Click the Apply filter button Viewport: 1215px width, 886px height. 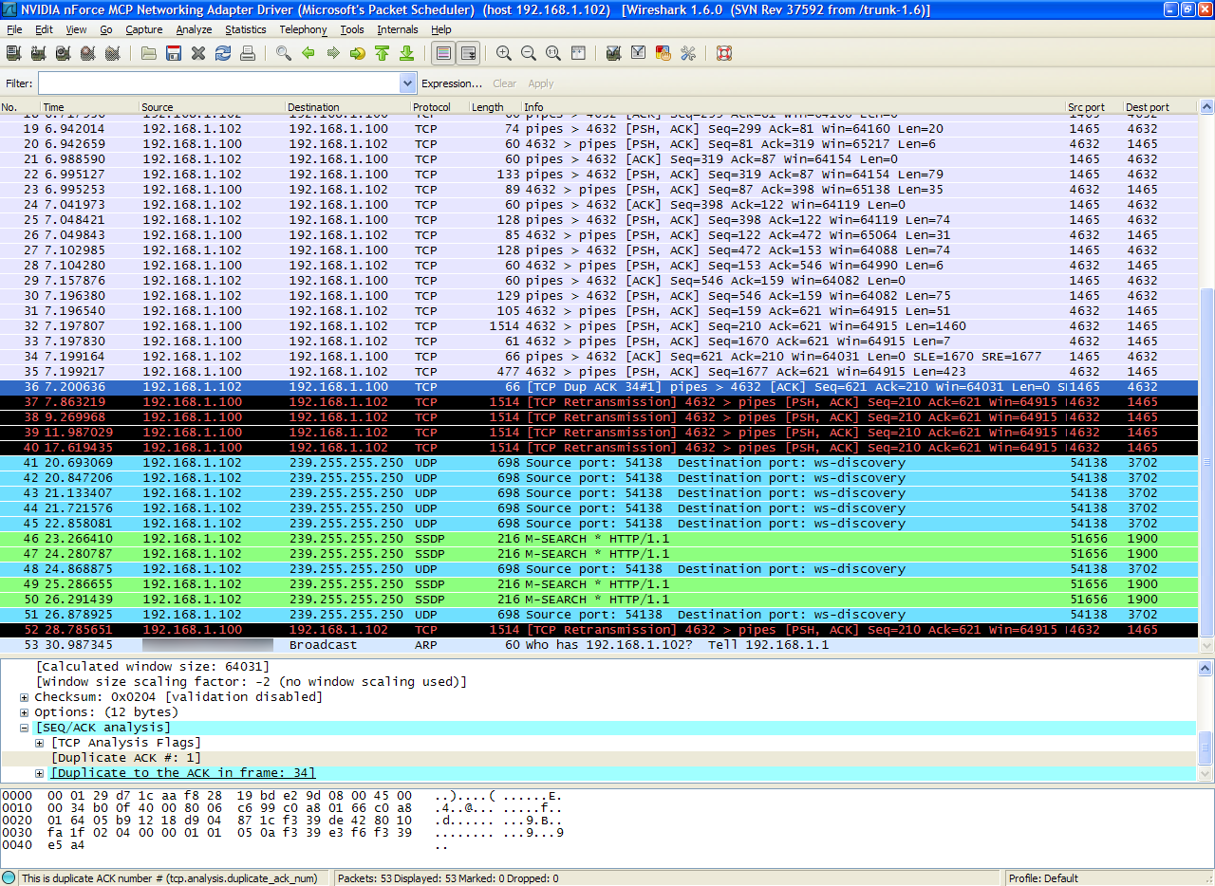click(x=541, y=83)
